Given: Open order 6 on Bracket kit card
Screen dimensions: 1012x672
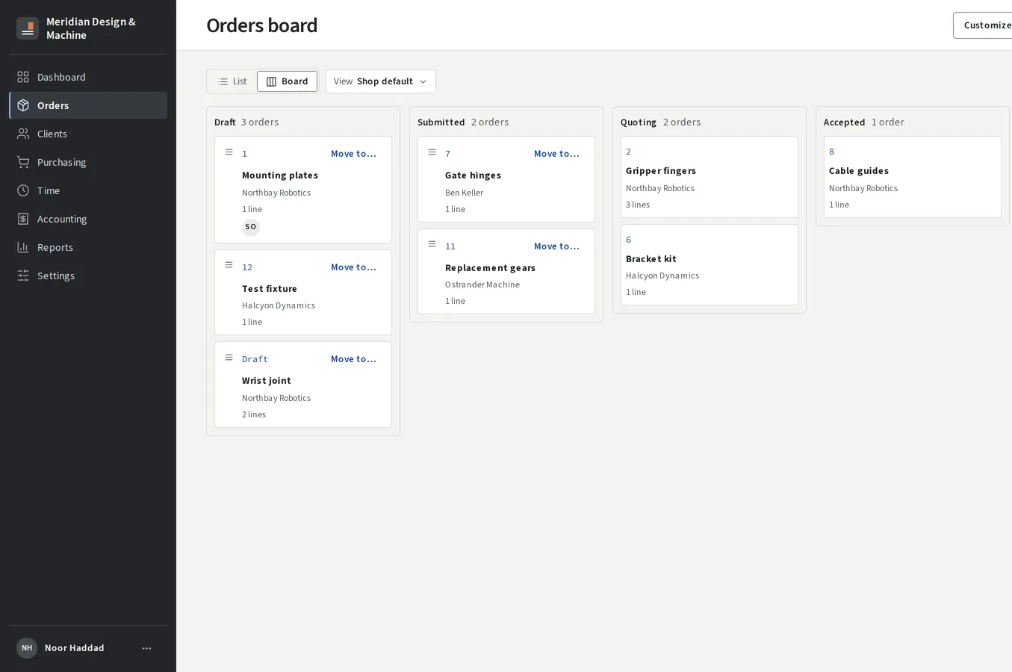Looking at the screenshot, I should point(628,240).
